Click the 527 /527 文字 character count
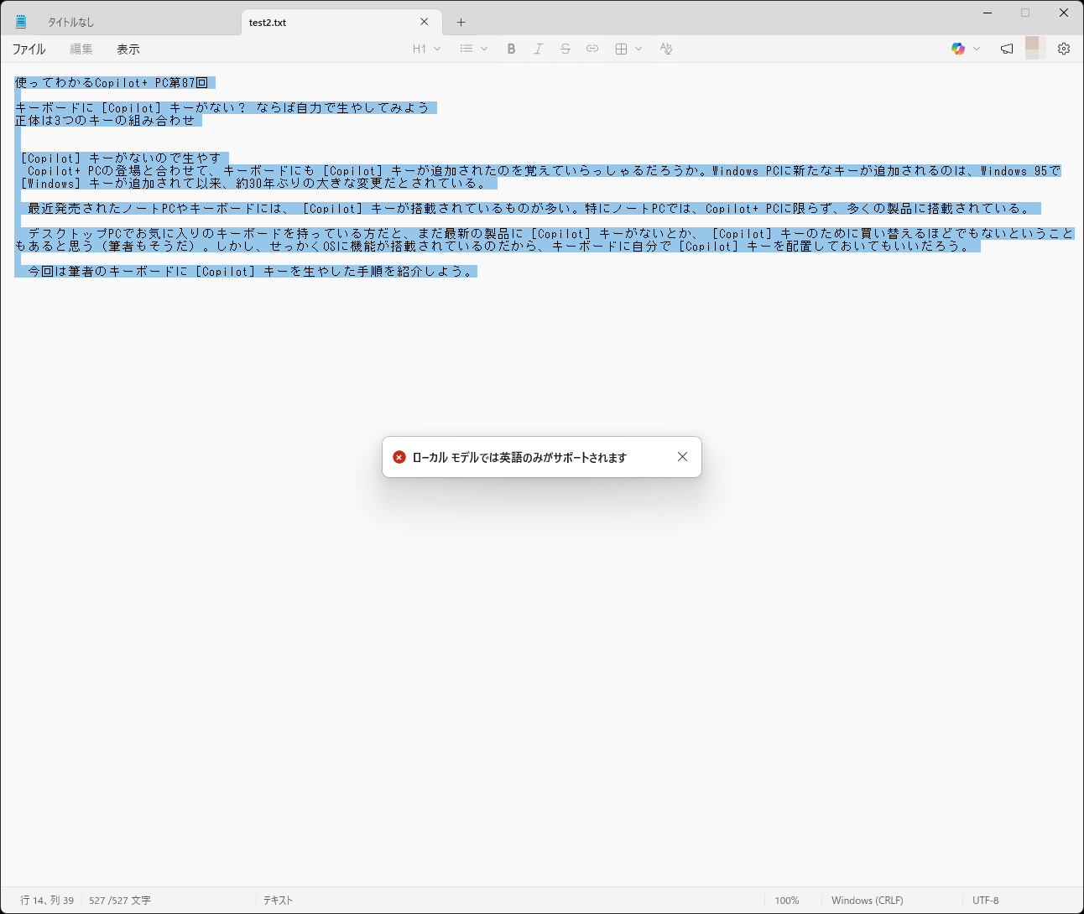The width and height of the screenshot is (1084, 914). (x=120, y=901)
